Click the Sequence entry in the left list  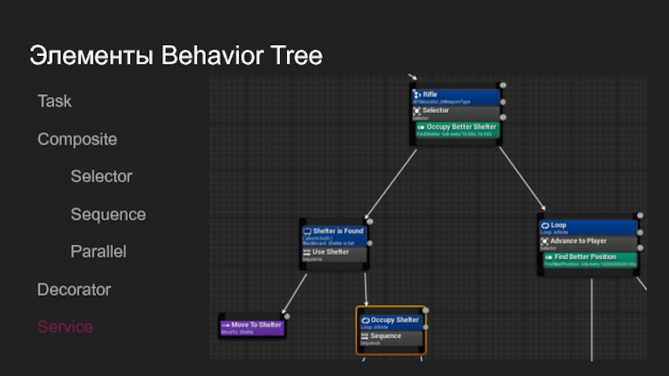(x=108, y=214)
